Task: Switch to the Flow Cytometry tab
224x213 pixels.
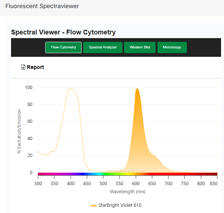Action: (x=63, y=47)
